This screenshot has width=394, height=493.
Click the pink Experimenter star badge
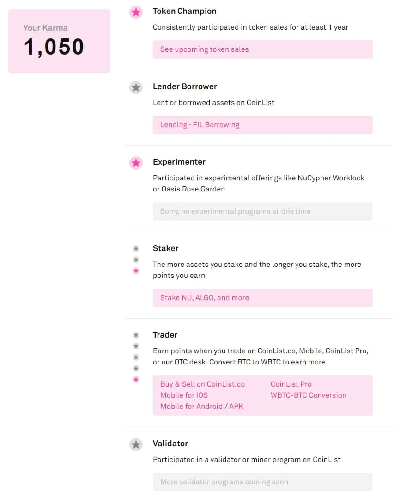click(136, 163)
